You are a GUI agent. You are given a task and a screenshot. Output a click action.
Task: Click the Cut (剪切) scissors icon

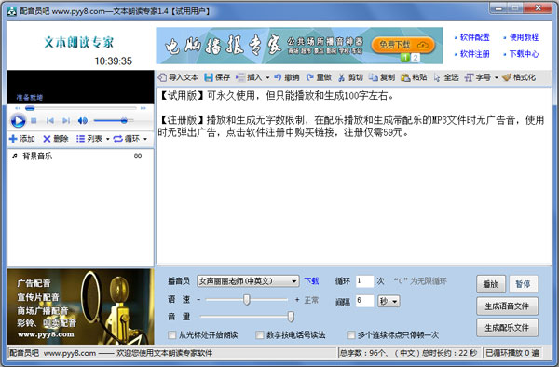(342, 77)
